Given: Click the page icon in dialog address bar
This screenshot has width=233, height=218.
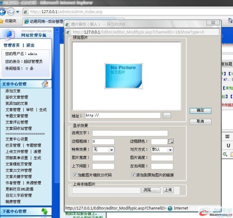Looking at the screenshot, I should pyautogui.click(x=69, y=32).
